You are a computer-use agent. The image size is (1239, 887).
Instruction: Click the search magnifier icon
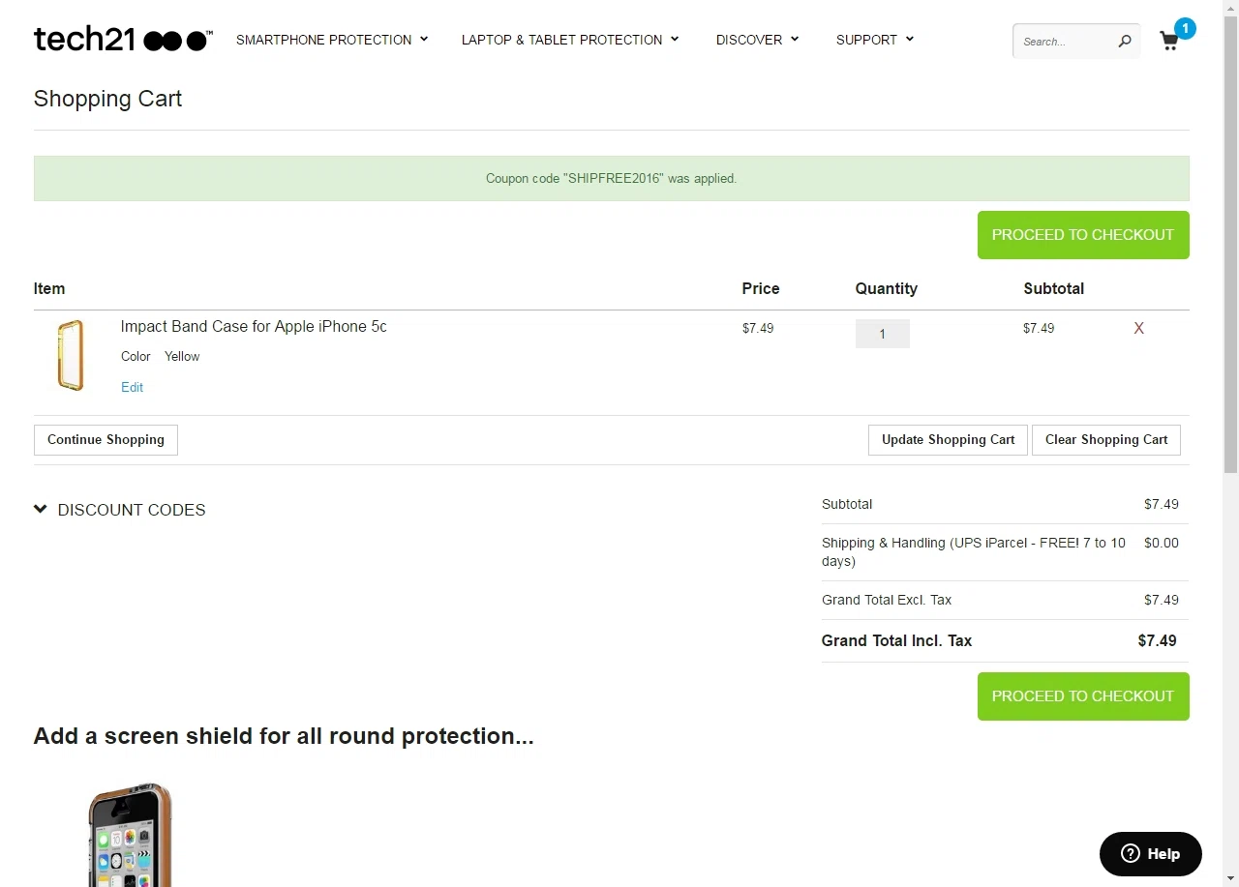[x=1124, y=42]
